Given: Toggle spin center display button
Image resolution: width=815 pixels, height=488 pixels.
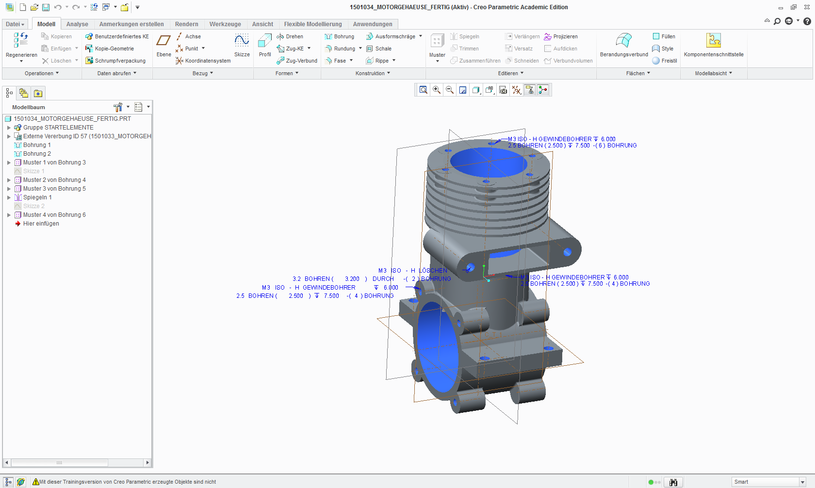Looking at the screenshot, I should pyautogui.click(x=543, y=90).
